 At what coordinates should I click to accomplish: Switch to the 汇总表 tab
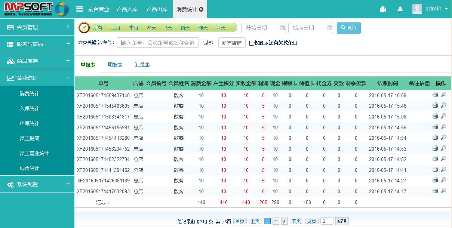click(x=142, y=65)
